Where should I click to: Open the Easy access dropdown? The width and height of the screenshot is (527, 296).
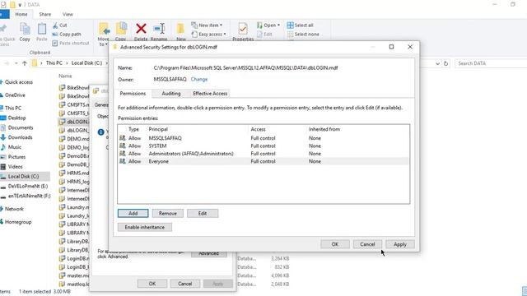(x=208, y=35)
